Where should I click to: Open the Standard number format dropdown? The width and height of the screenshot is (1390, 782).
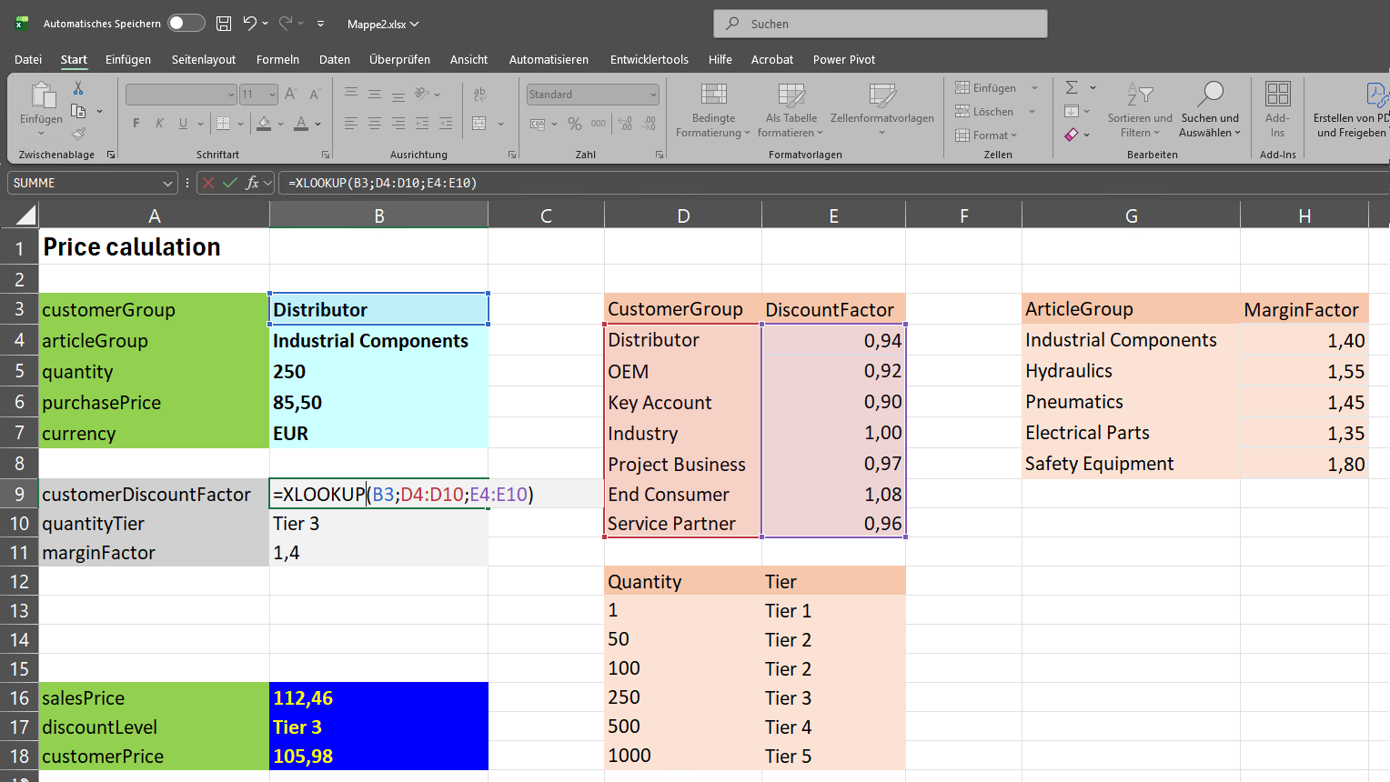653,95
